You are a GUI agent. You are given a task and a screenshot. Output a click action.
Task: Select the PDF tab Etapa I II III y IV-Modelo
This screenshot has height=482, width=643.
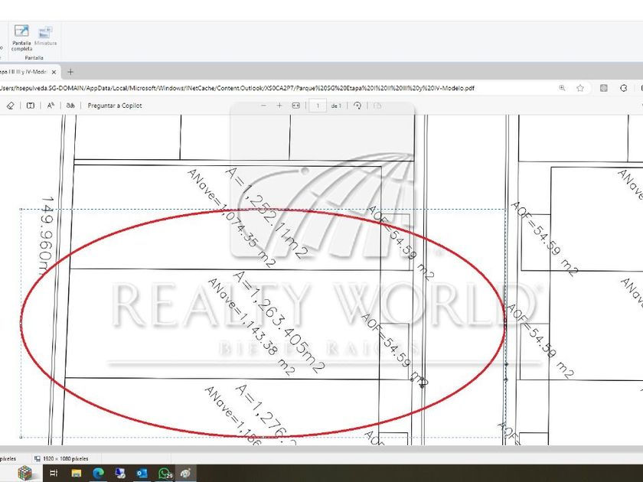(x=23, y=72)
